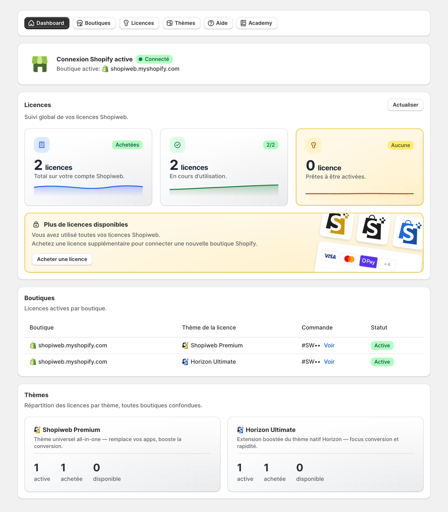Click the Thème de la licence column header
448x512 pixels.
[x=209, y=328]
